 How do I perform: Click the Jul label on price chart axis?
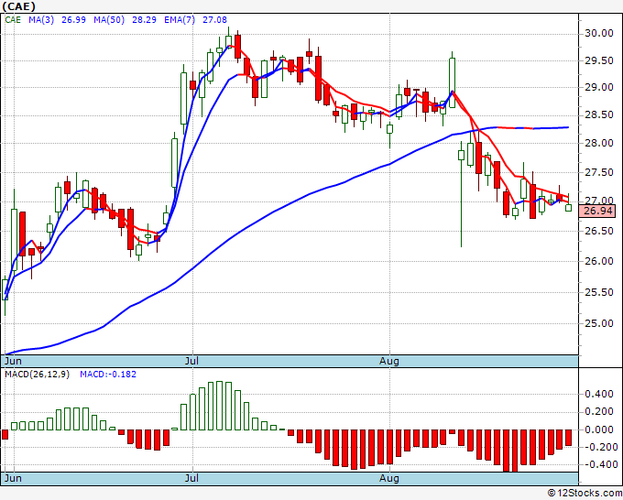point(191,361)
